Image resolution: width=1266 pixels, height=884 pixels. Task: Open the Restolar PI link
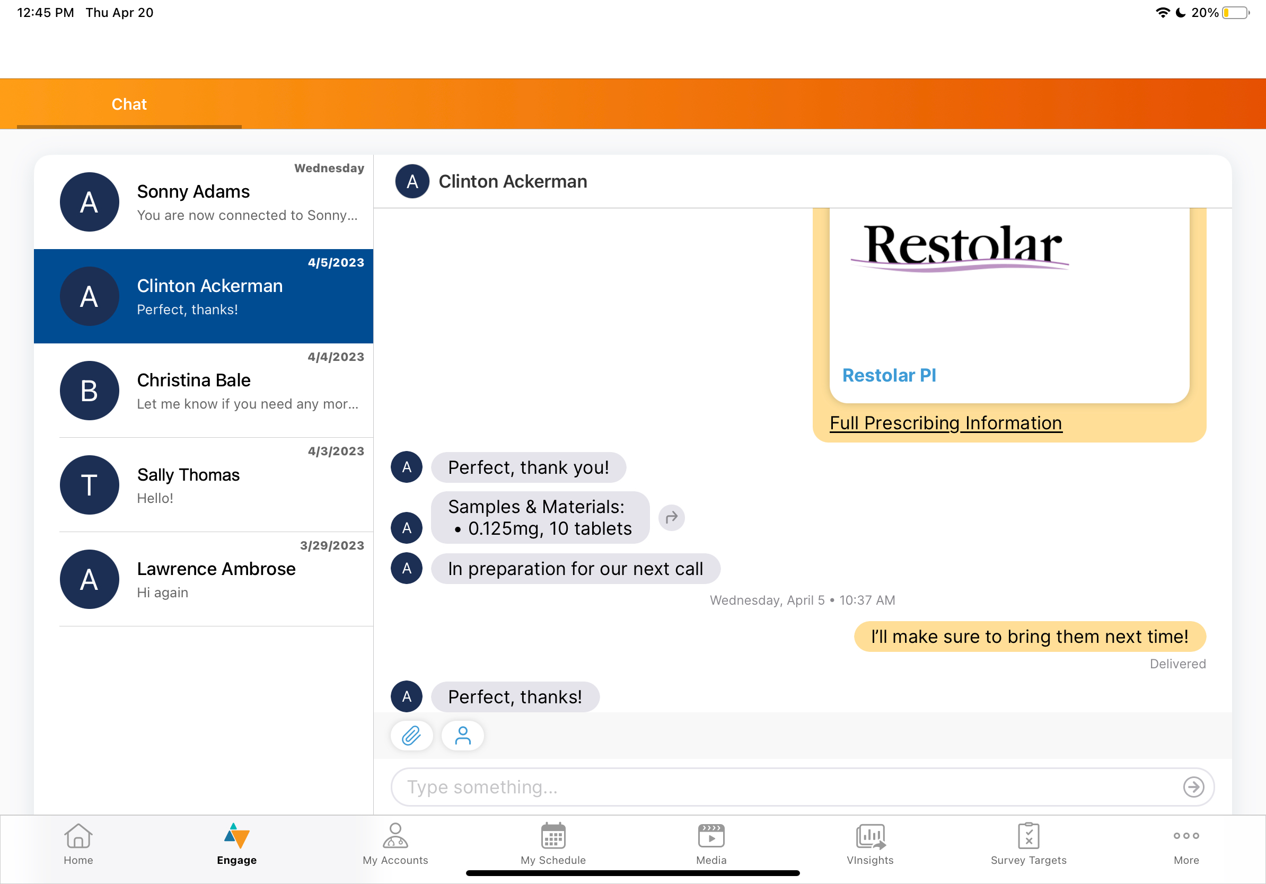(889, 375)
